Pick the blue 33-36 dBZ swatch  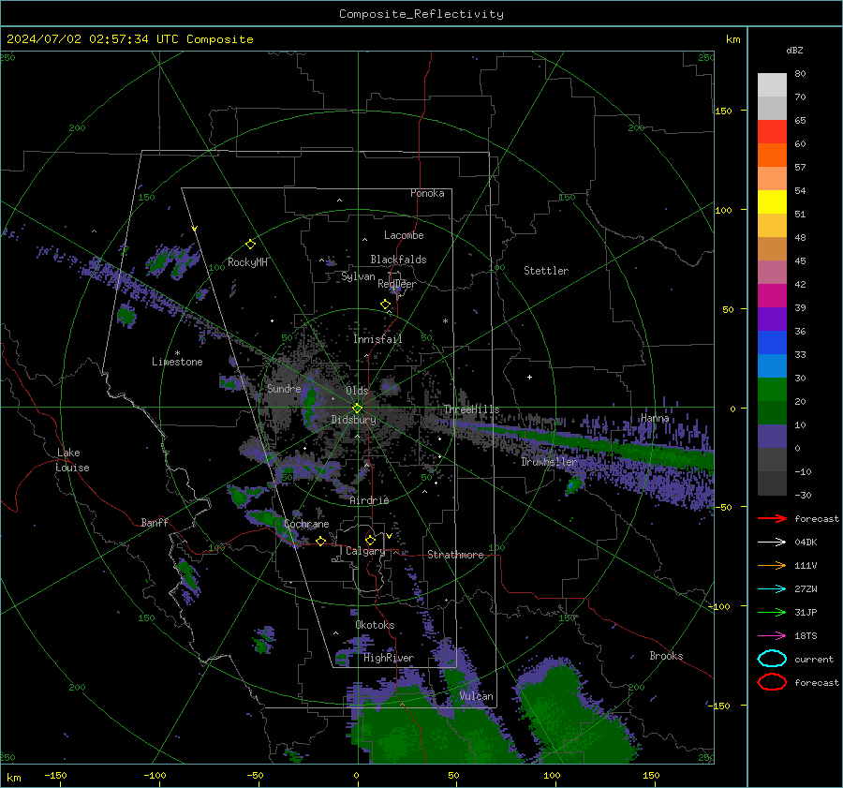[x=772, y=343]
